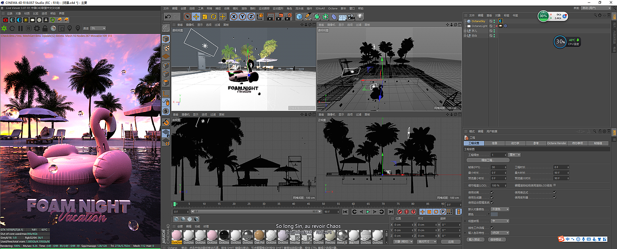Screen dimensions: 617x249
Task: Open Live Viewer settings gear
Action: tap(37, 28)
